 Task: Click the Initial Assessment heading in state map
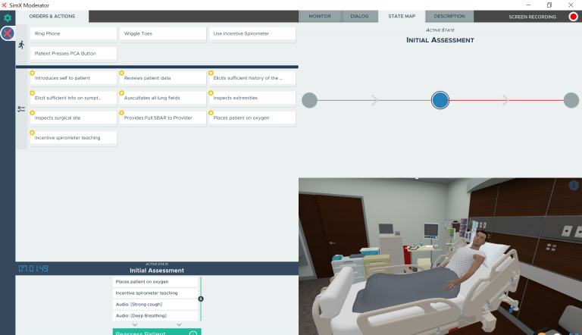(x=440, y=39)
